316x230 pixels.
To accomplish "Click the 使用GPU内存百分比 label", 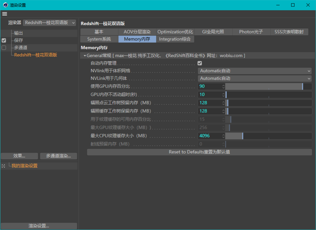I will (110, 86).
